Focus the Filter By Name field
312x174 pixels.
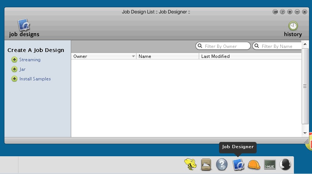click(277, 46)
